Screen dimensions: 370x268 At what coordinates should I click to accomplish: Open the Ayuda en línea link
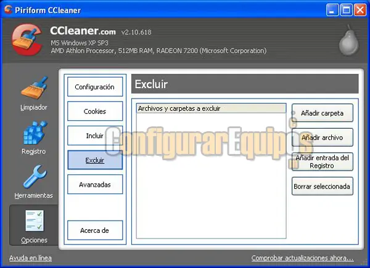30,258
